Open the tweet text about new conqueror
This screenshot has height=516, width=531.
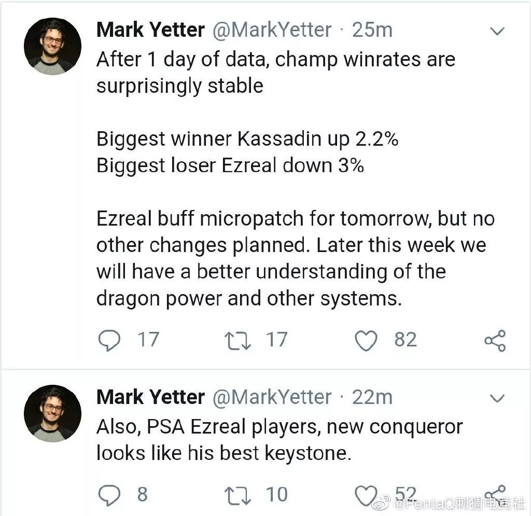tap(279, 440)
